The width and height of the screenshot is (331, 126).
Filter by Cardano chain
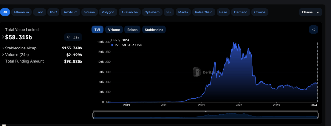[240, 12]
